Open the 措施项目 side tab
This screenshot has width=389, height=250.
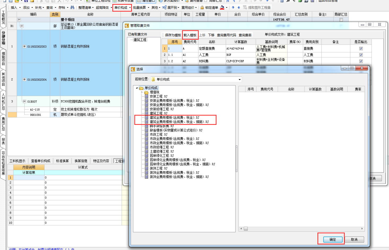click(3, 58)
